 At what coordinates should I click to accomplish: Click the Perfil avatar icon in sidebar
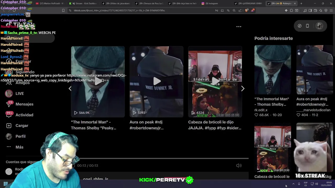click(9, 136)
